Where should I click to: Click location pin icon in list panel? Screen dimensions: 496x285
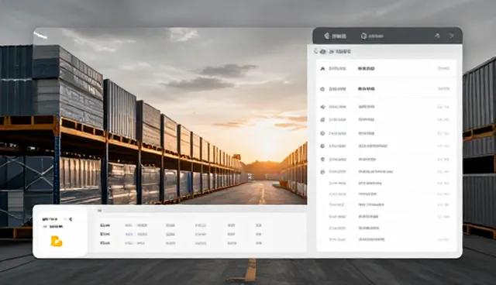tap(322, 160)
